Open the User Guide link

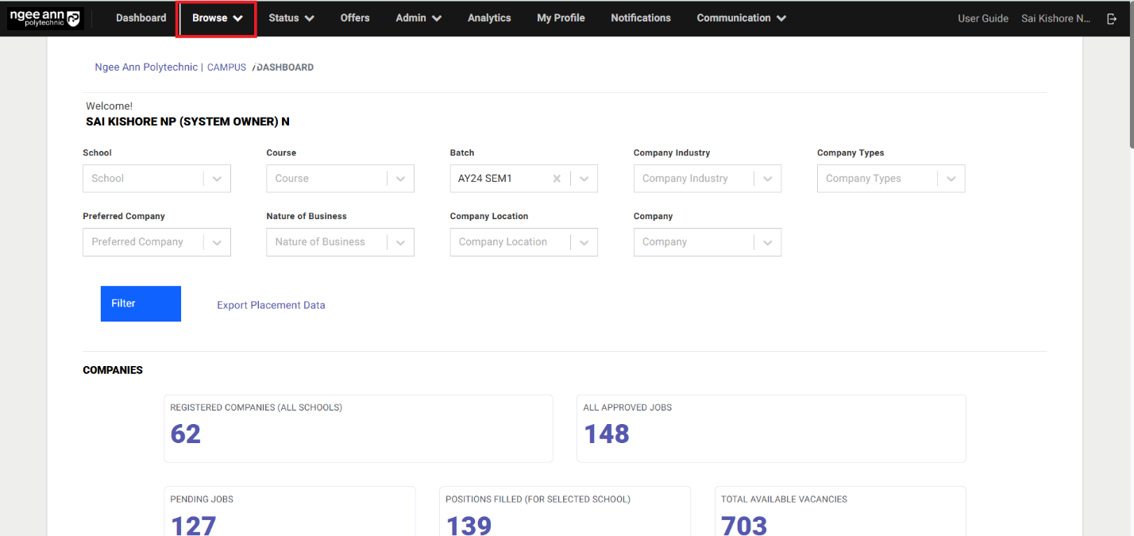click(982, 19)
